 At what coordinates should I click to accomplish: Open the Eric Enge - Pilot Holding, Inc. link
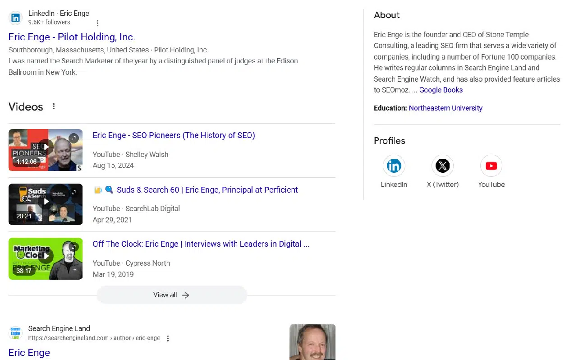pyautogui.click(x=72, y=37)
